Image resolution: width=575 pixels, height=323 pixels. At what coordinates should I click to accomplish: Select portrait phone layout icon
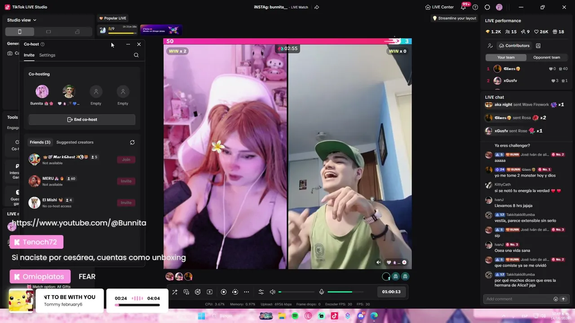20,32
